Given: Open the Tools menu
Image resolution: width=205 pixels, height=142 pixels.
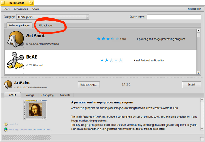Looking at the screenshot, I should pos(6,9).
